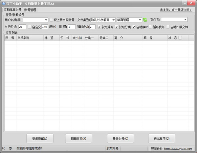Expand the 幼儿/小学教育 category dropdown
197x153 pixels.
[x=113, y=20]
